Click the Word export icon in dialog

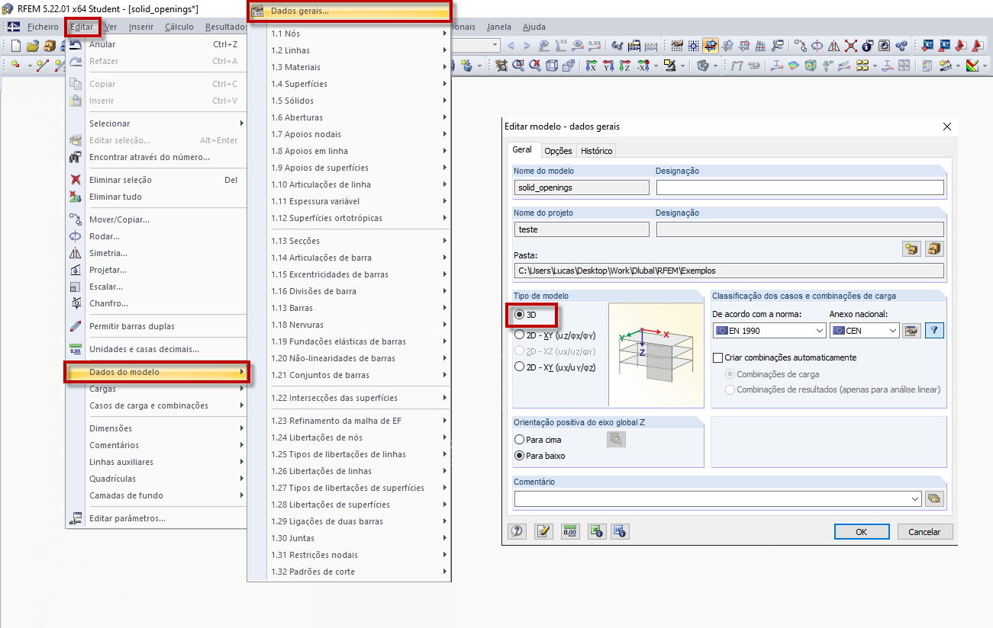[x=620, y=531]
